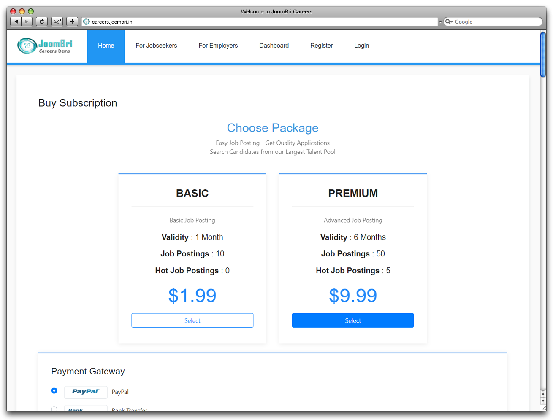Click 'Job Postings : 50' text
This screenshot has width=553, height=420.
353,253
